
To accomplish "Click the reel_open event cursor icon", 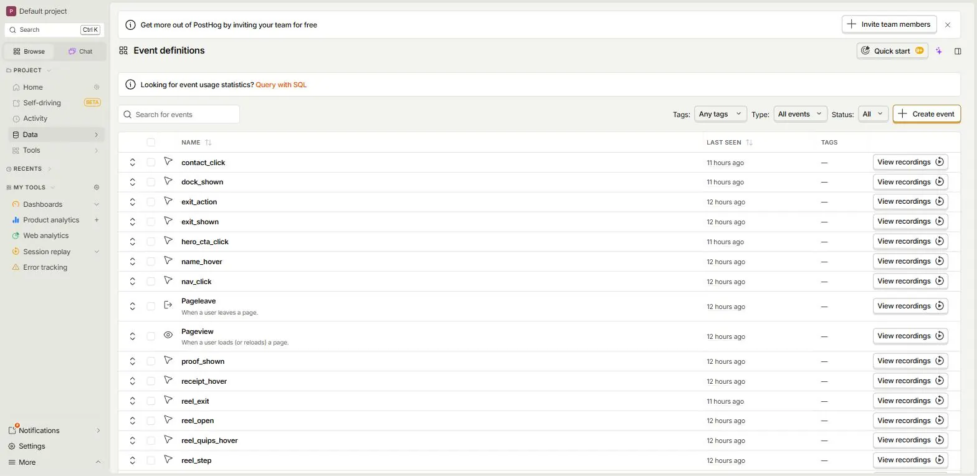I will 168,420.
